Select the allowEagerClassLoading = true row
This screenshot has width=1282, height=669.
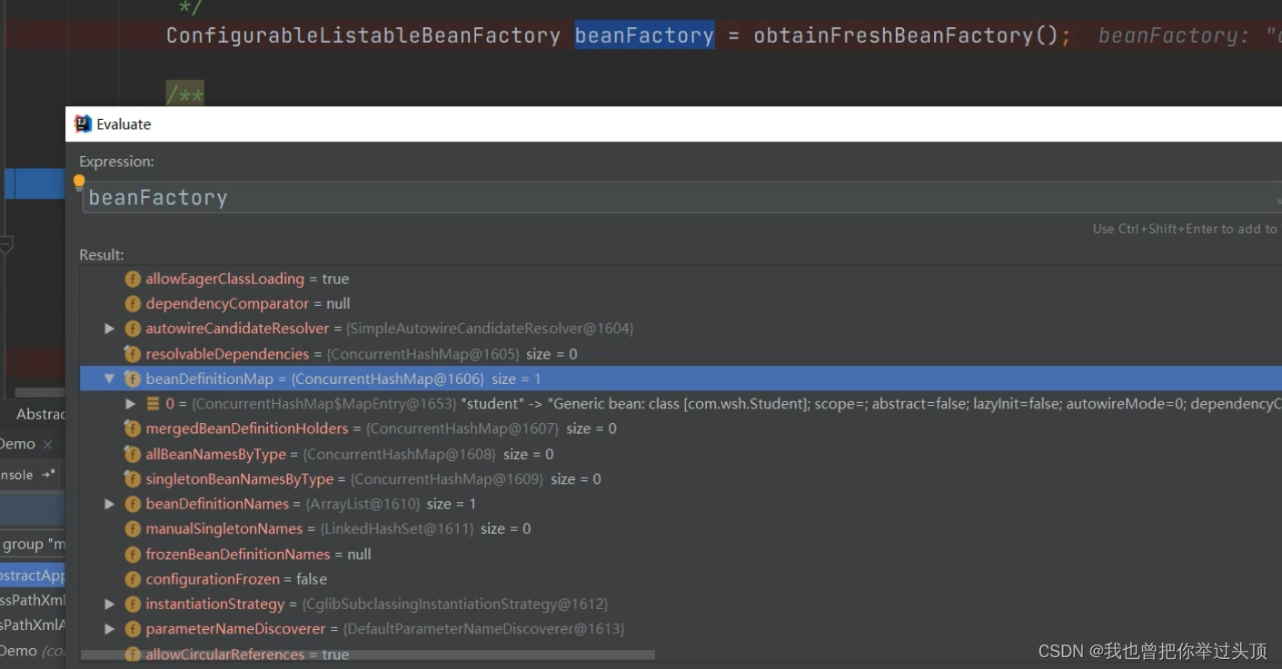click(681, 279)
